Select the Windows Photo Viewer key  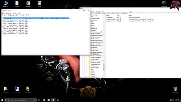(97, 52)
